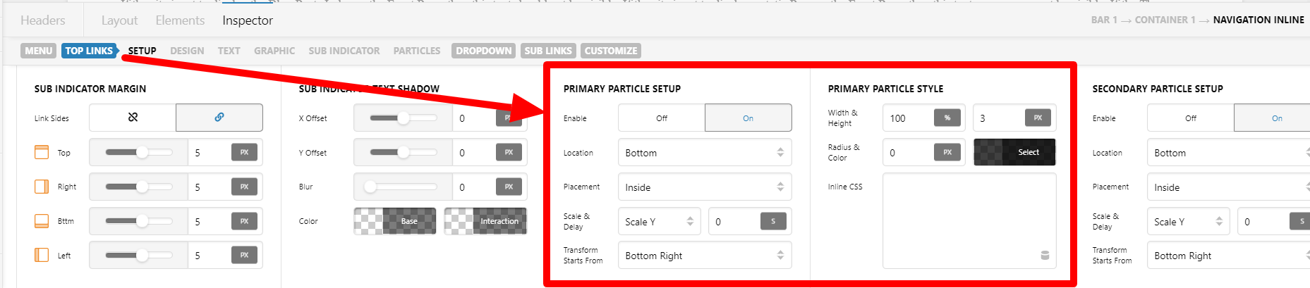Click the link sides chain icon
This screenshot has height=288, width=1310.
pyautogui.click(x=219, y=118)
